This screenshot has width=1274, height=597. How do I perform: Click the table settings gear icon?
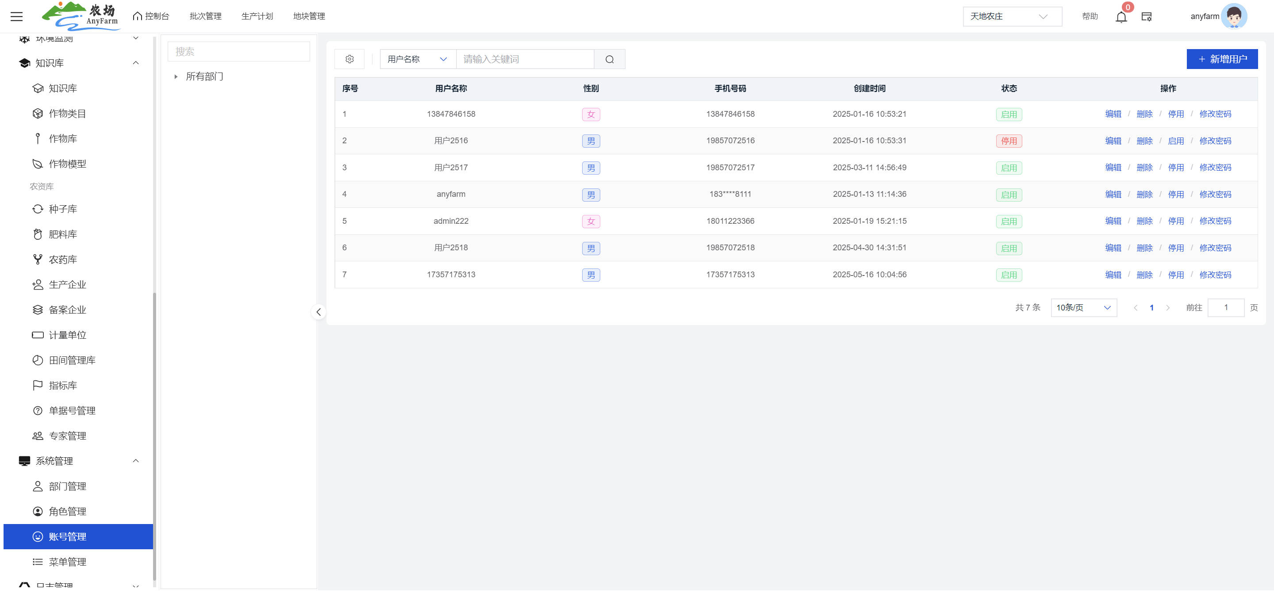point(349,59)
